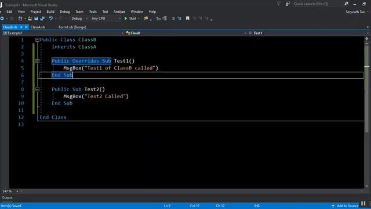
Task: Click the feedback icon beside Quick Launch
Action: pos(288,4)
